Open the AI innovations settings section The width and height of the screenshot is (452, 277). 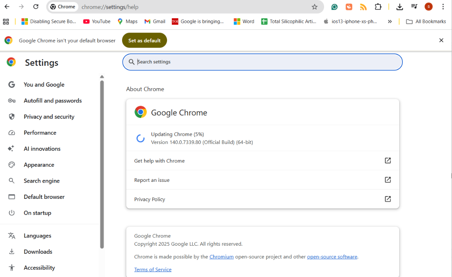click(x=42, y=149)
